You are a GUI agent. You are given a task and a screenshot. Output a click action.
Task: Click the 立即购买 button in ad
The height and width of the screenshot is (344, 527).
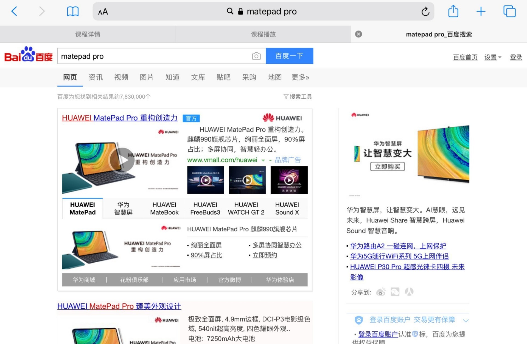coord(387,166)
